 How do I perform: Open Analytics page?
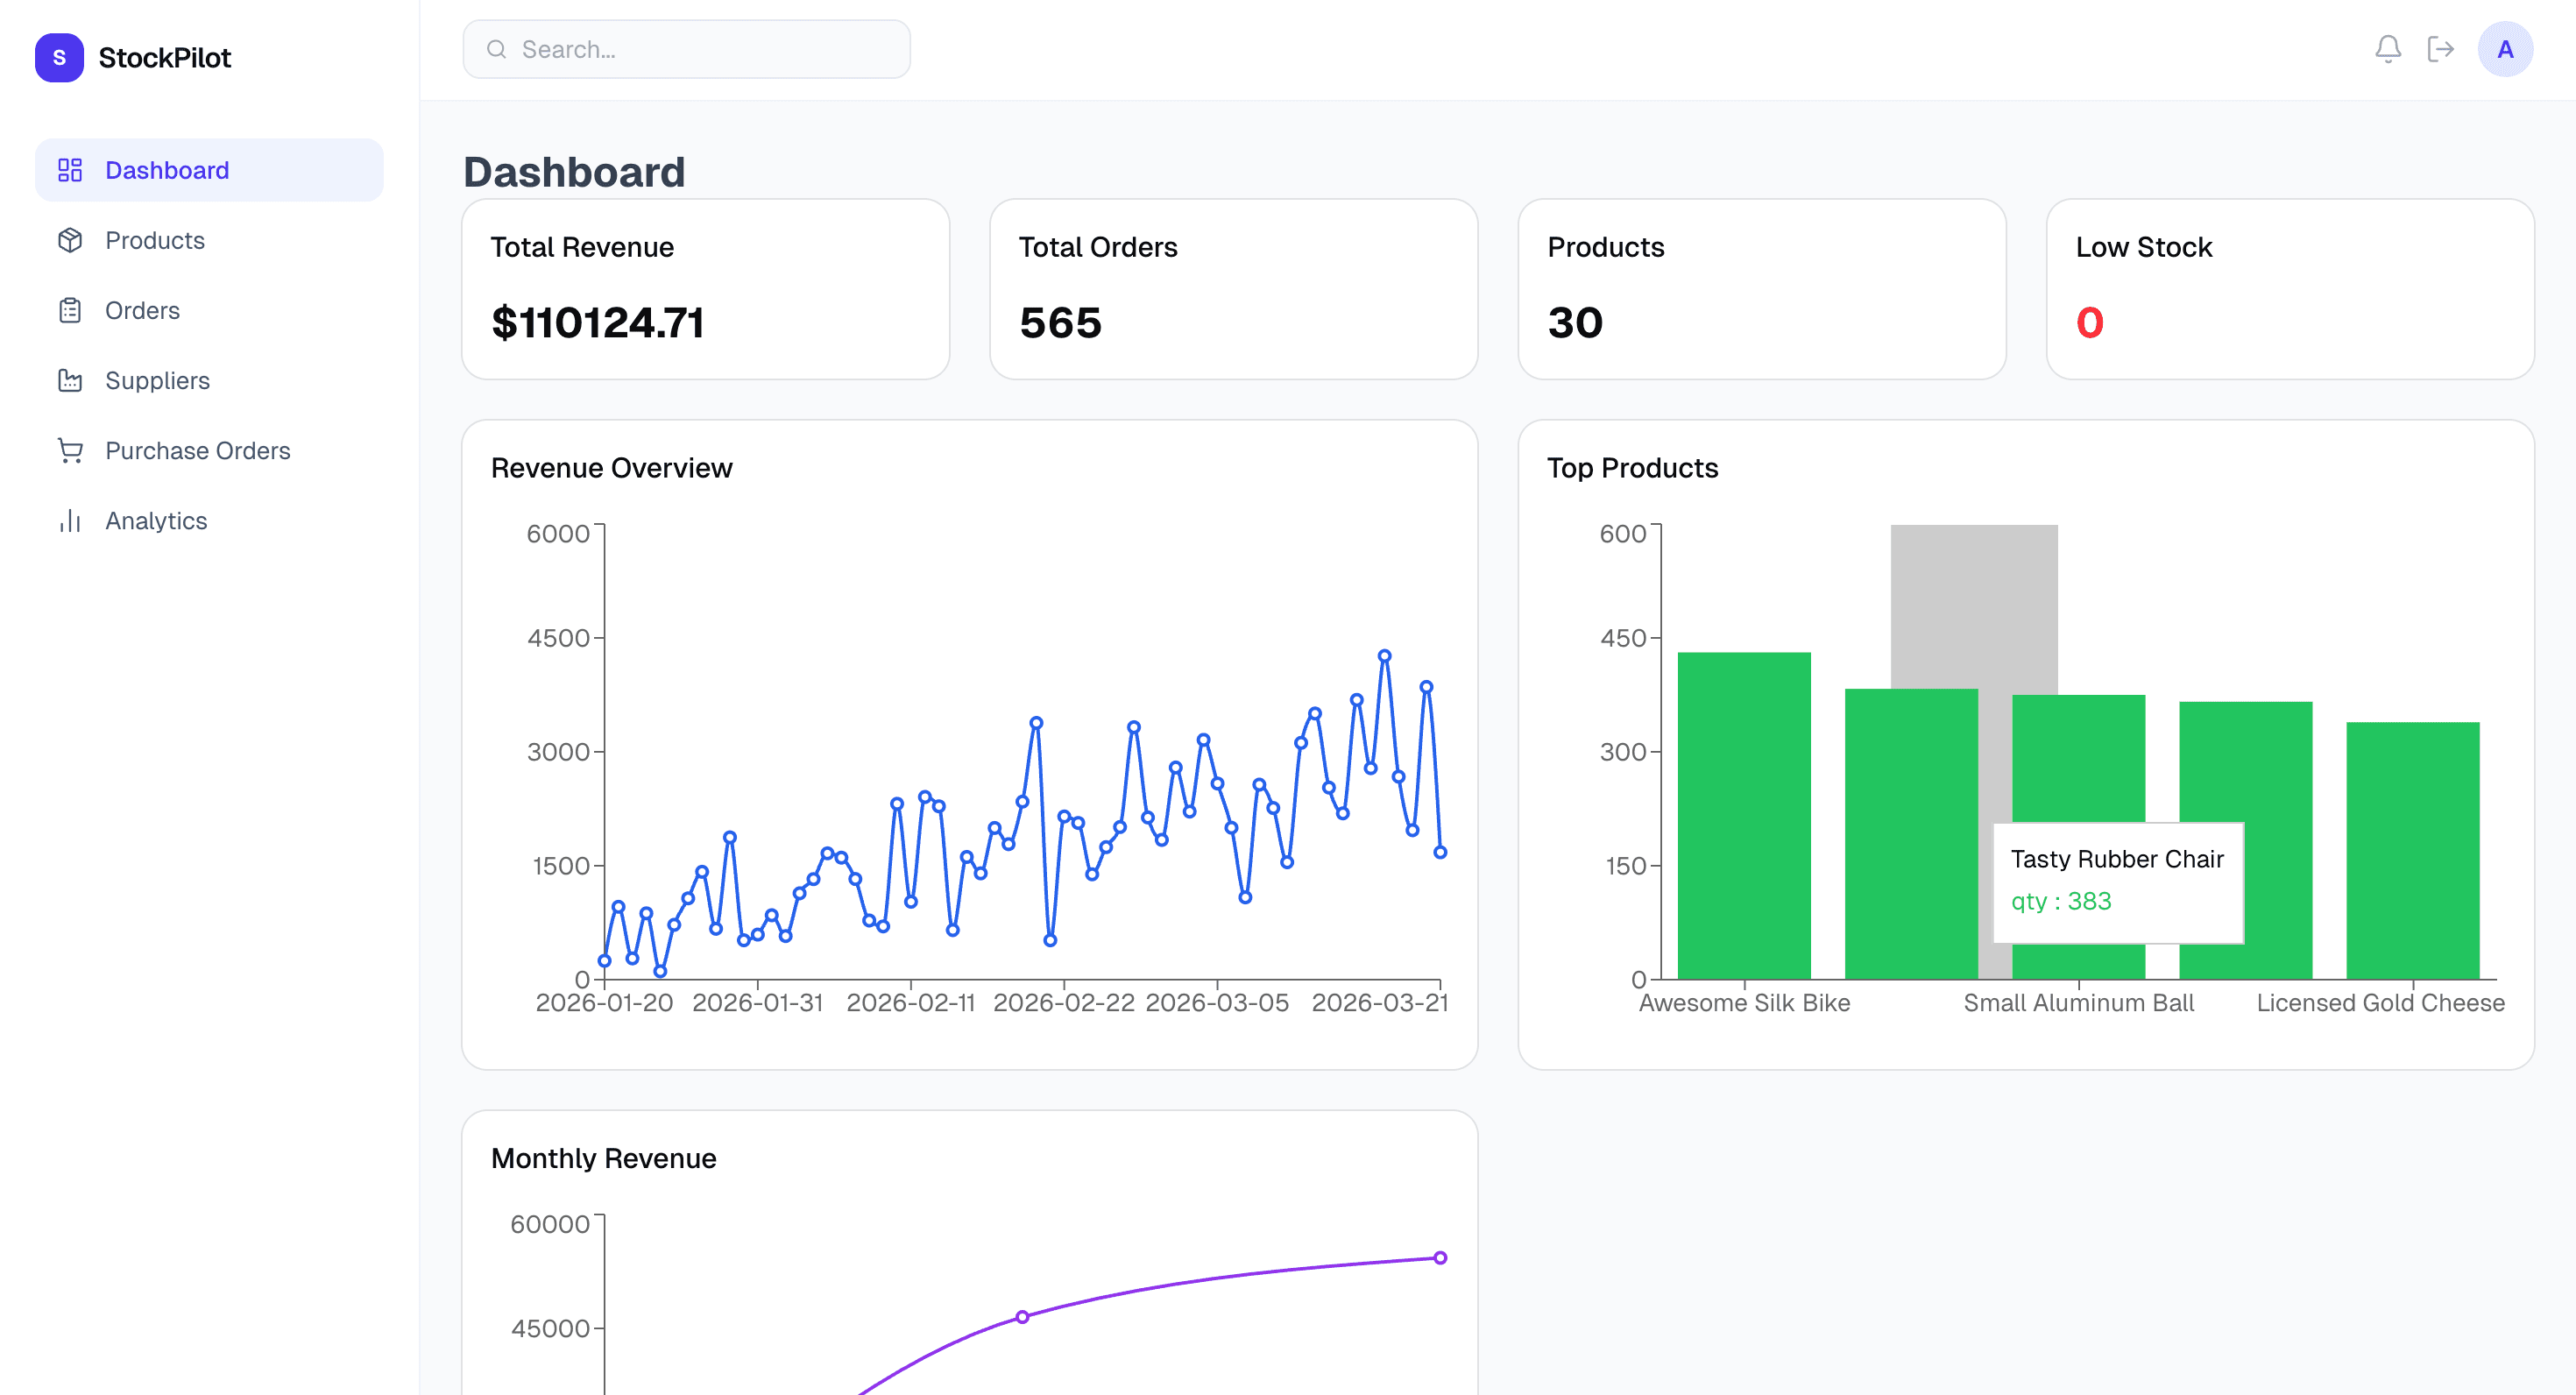click(x=209, y=520)
